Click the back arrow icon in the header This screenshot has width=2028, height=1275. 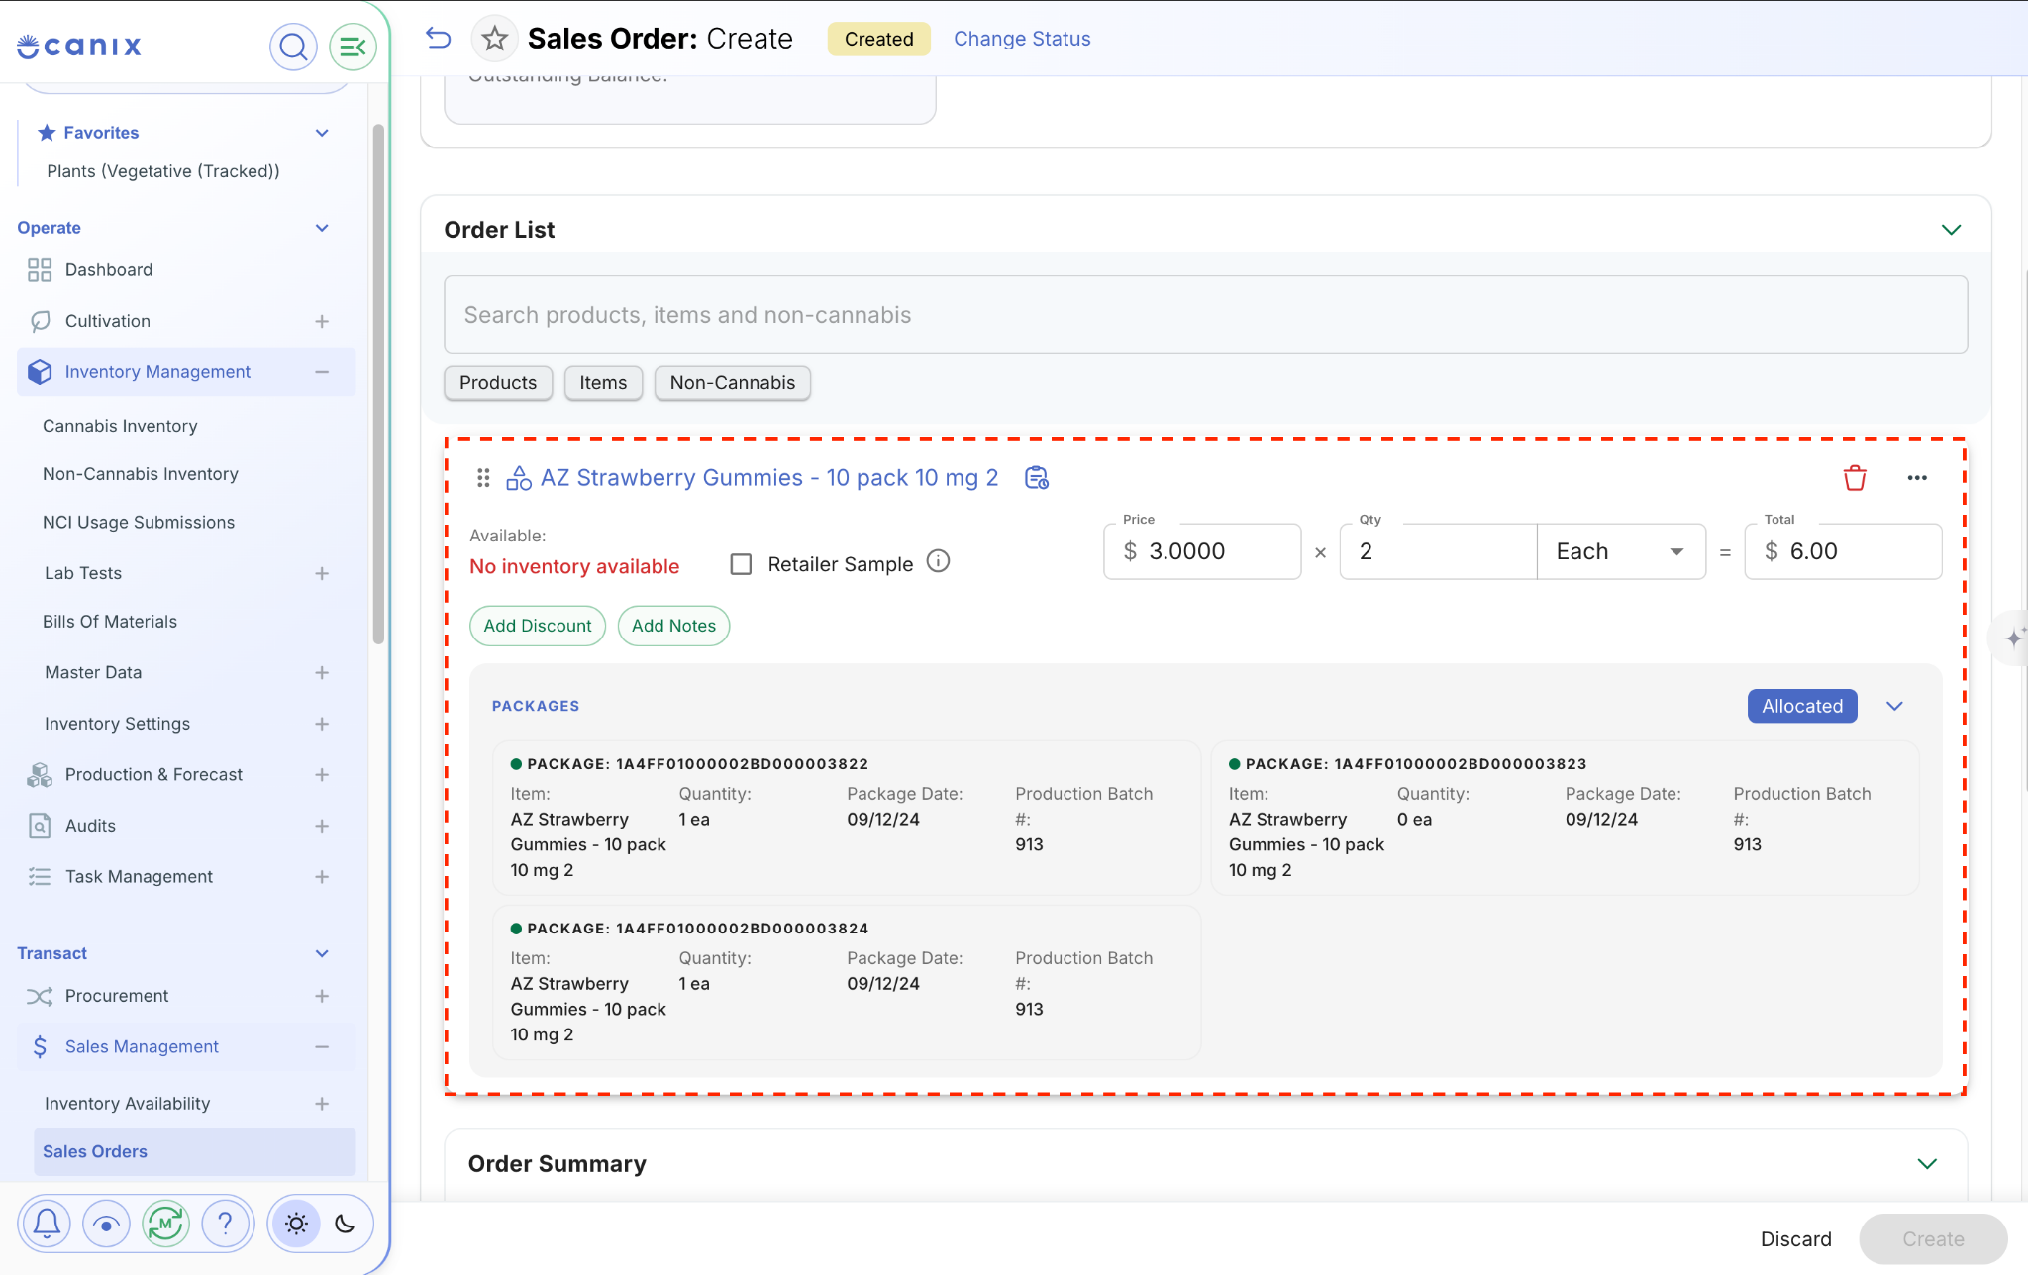click(438, 39)
